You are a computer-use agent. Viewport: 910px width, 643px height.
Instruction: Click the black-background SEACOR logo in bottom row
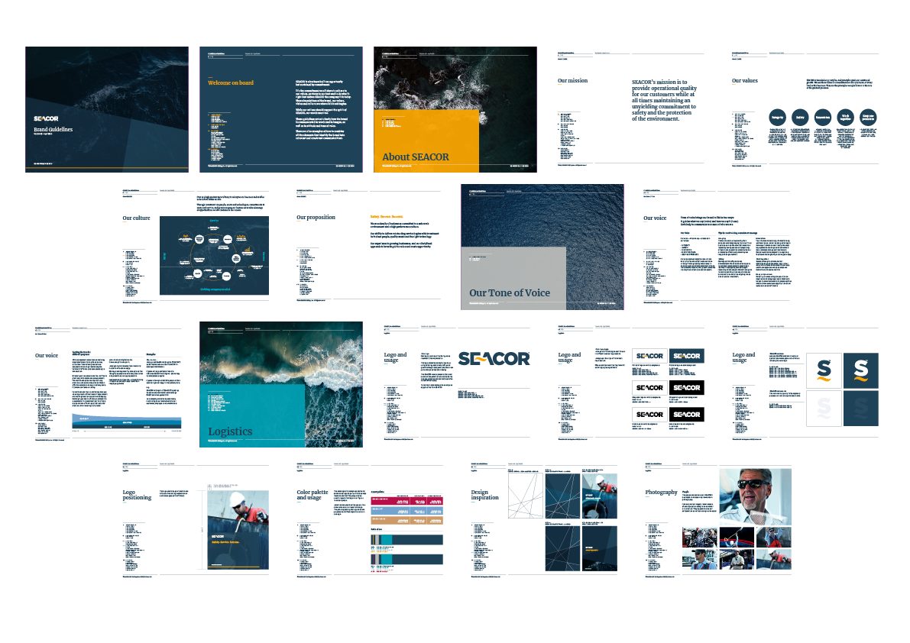687,415
